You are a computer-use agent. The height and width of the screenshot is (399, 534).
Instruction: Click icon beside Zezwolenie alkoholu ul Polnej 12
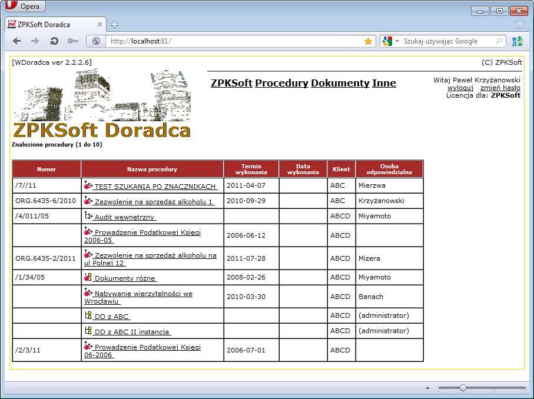click(x=88, y=254)
